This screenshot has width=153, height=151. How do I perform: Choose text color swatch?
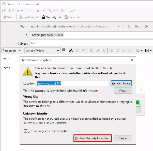click(64, 50)
